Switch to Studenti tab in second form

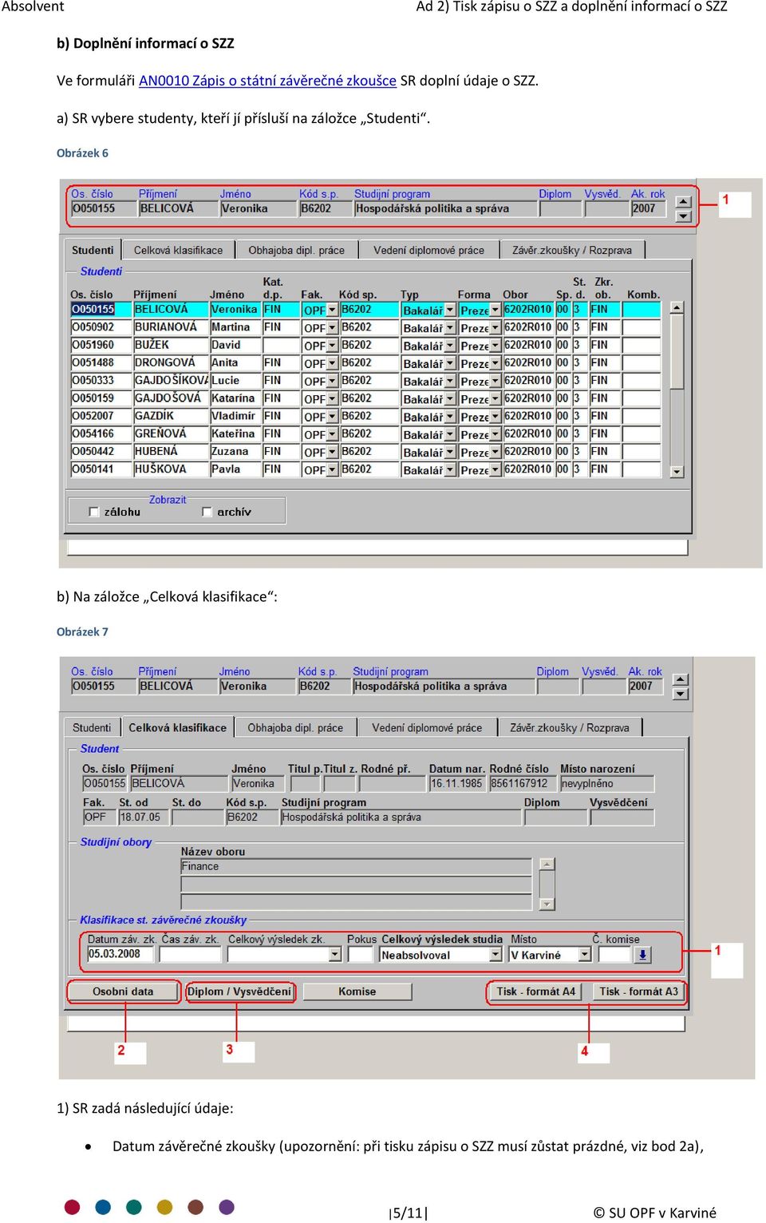tap(92, 727)
